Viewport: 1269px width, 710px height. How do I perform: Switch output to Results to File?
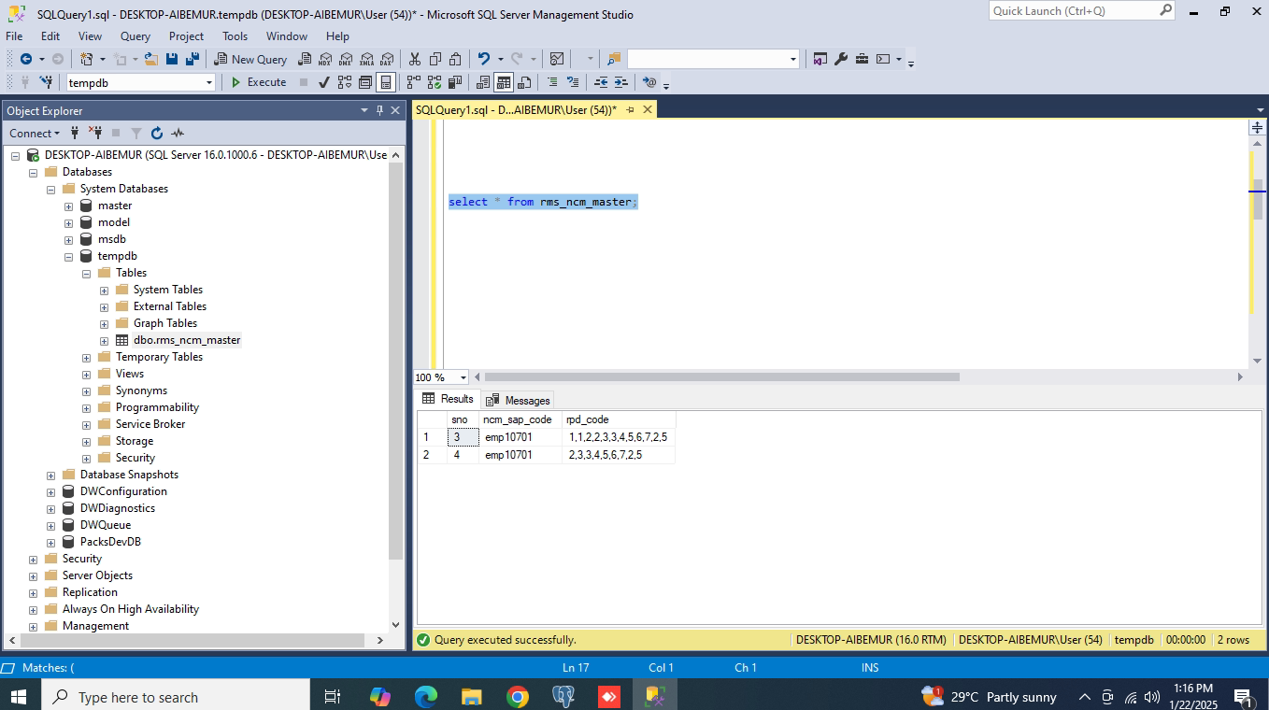(524, 82)
